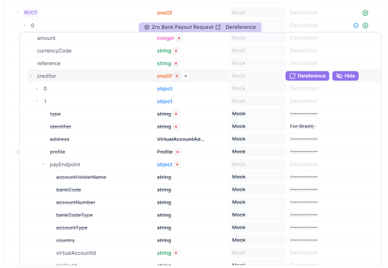Collapse the creditor node
Viewport: 388px width, 268px height.
(x=31, y=76)
